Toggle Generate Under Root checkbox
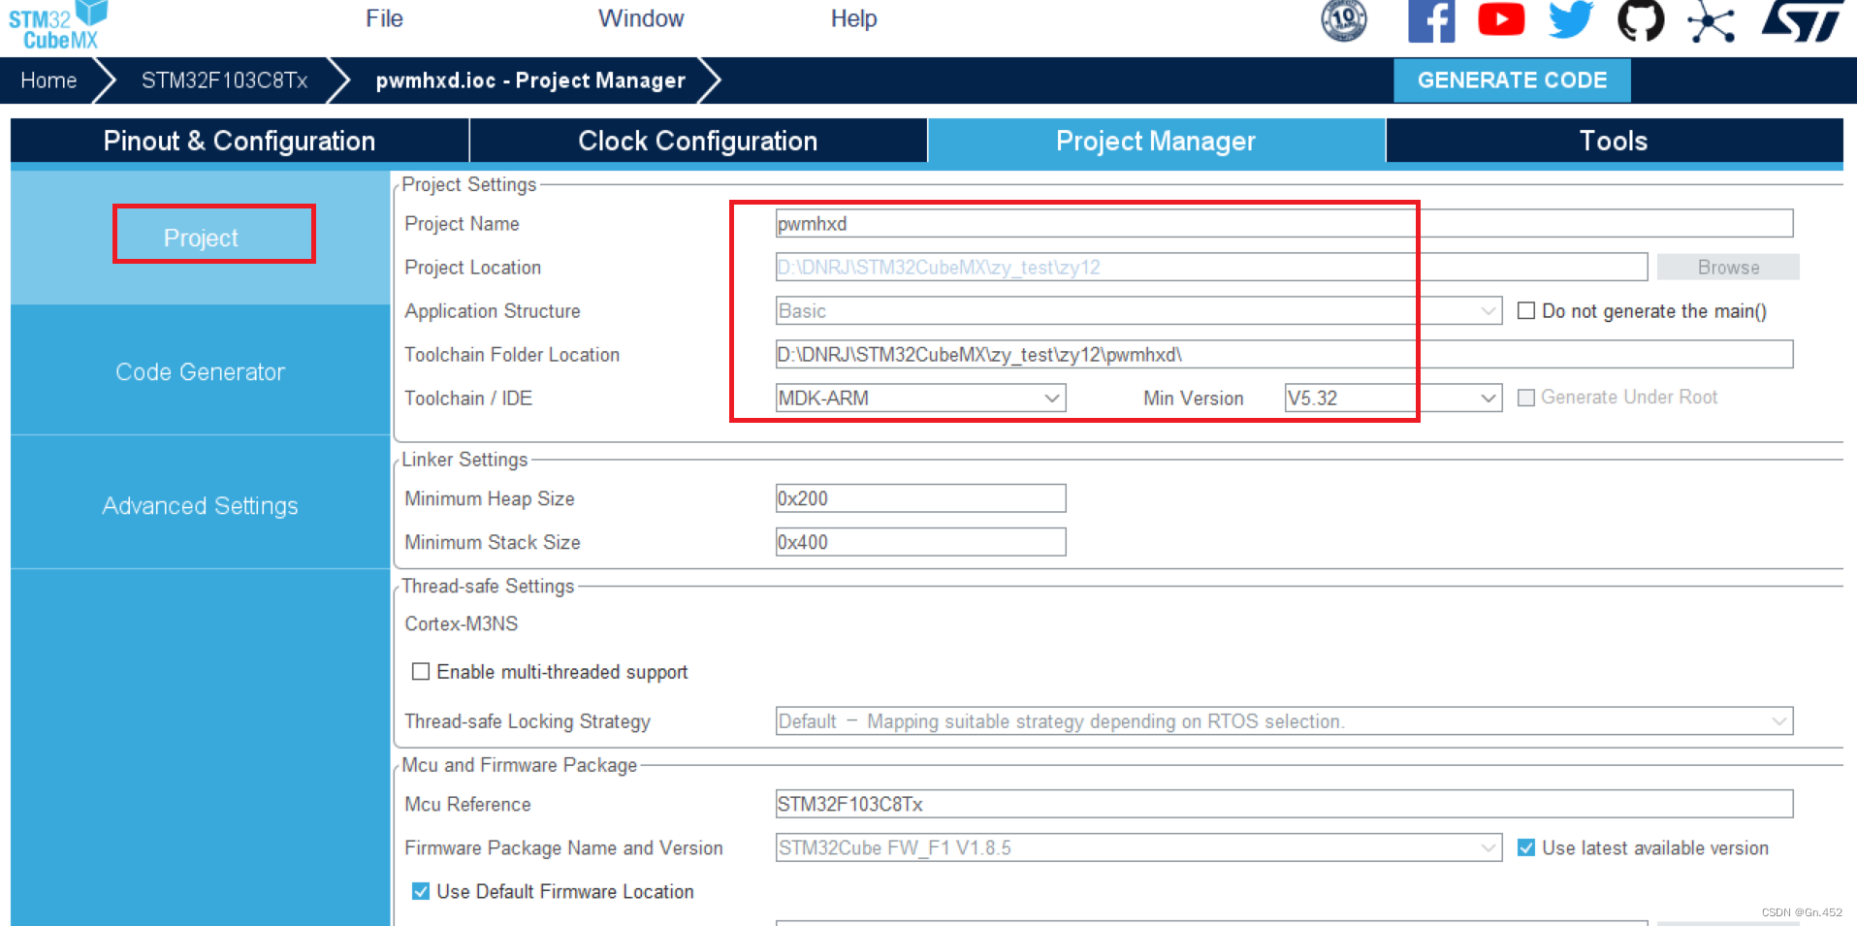Screen dimensions: 1857x926 click(1526, 398)
